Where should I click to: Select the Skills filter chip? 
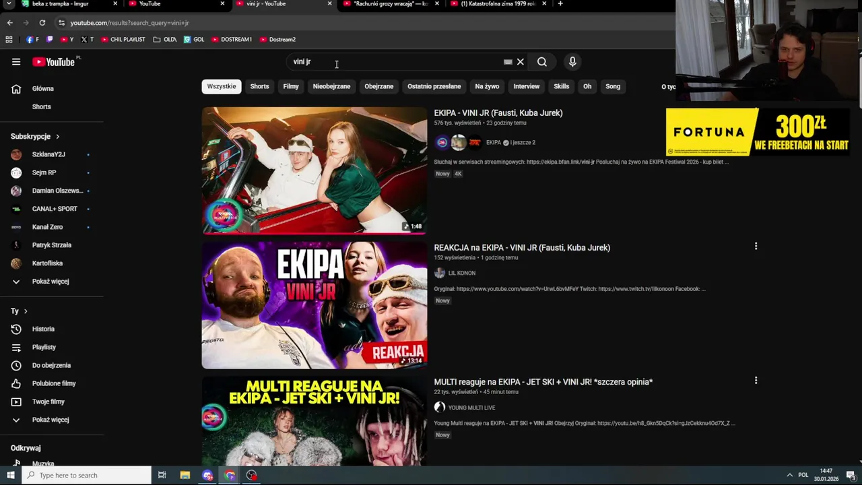[x=561, y=86]
